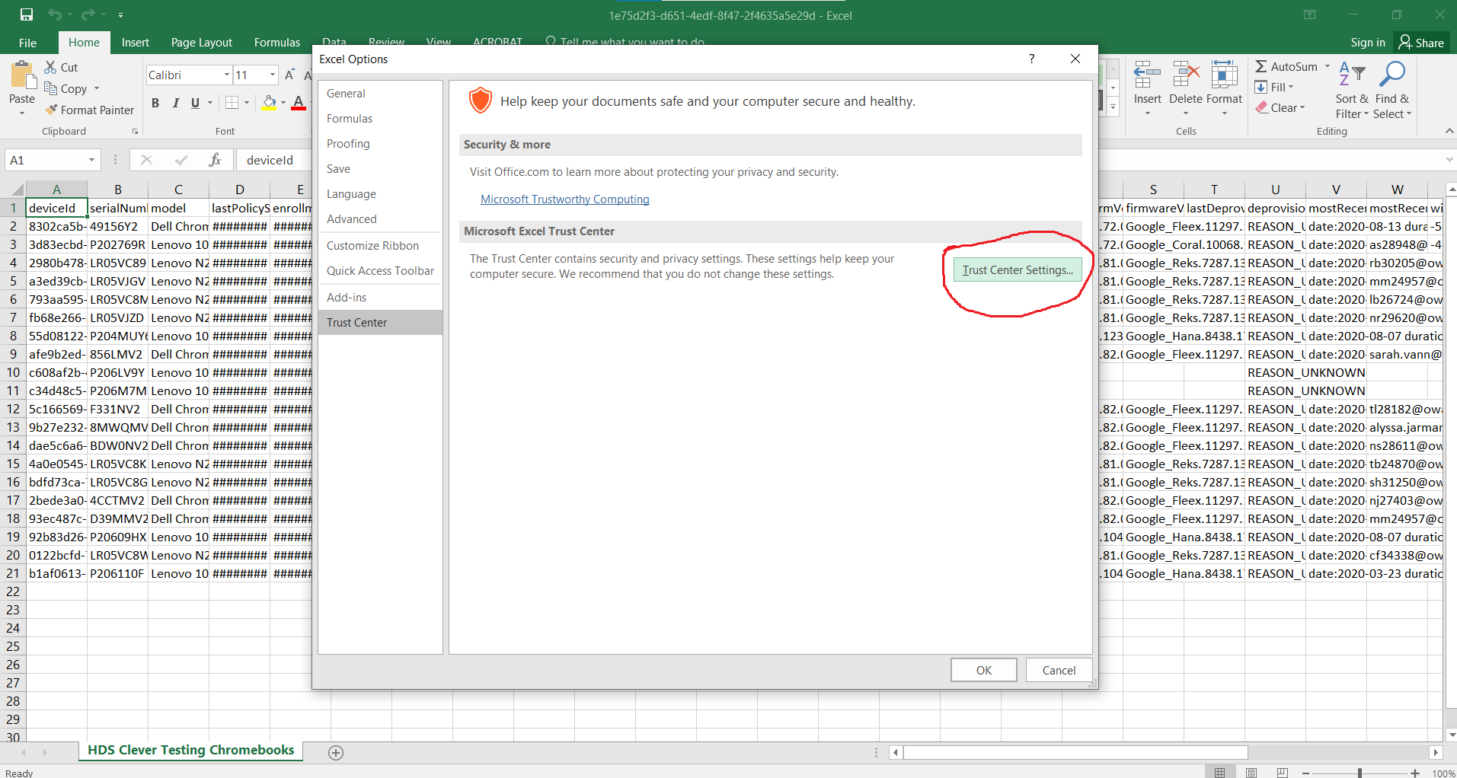
Task: Expand the formula bar
Action: tap(1449, 160)
